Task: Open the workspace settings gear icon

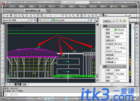Action: tap(31, 20)
